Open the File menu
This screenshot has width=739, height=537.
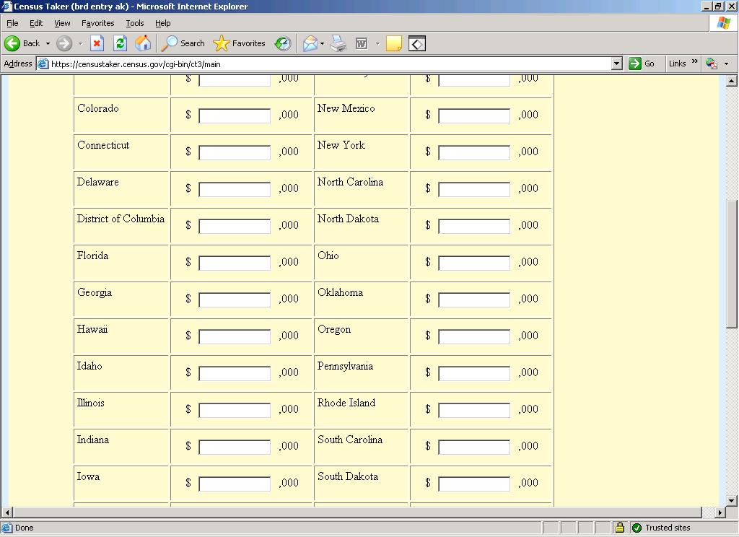(x=12, y=23)
